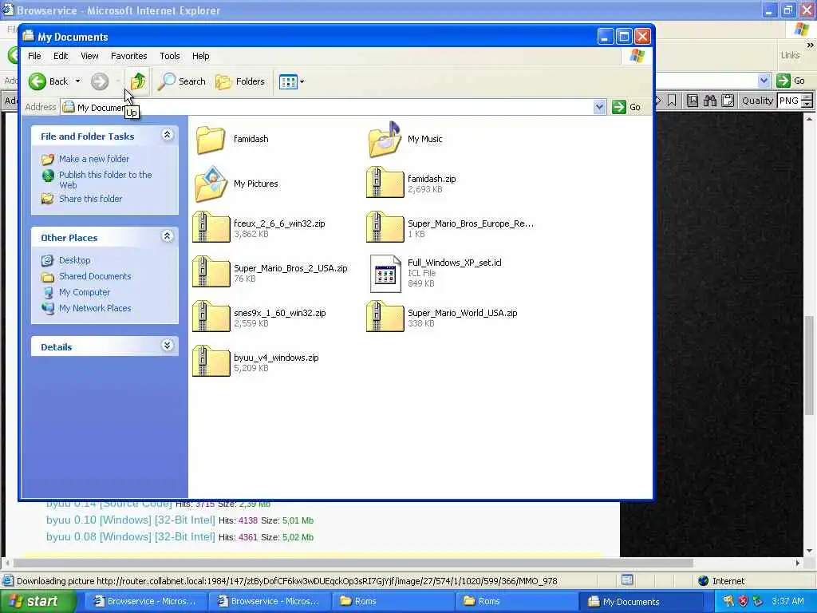The image size is (817, 613).
Task: Click the binoculars find icon in Browservice
Action: (709, 100)
